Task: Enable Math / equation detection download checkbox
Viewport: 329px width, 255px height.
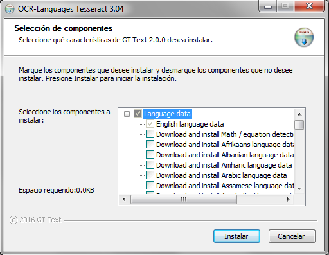Action: tap(150, 134)
